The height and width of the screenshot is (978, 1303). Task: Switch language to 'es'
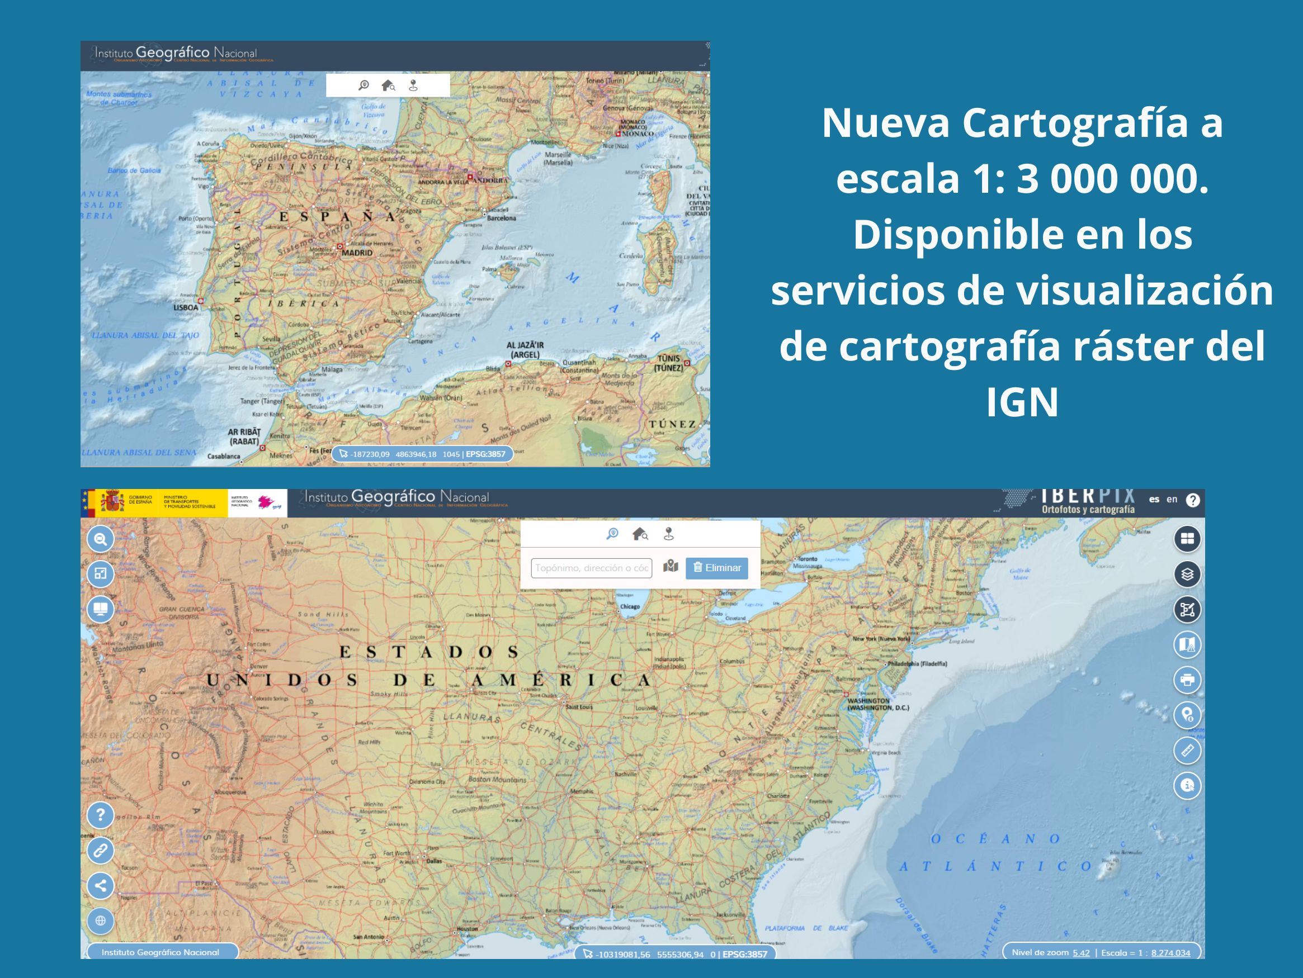(1154, 499)
